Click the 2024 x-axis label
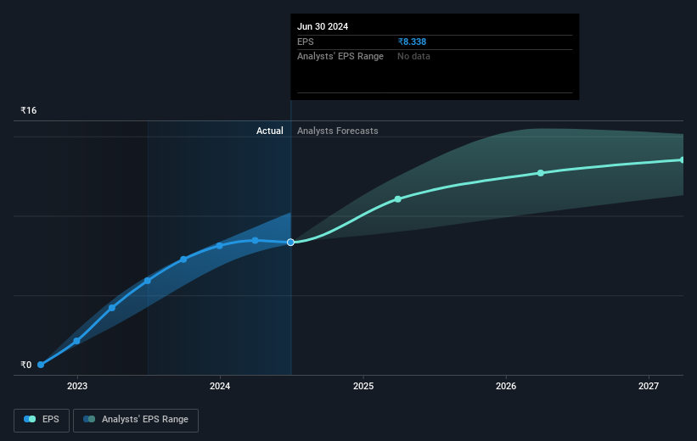 coord(220,387)
